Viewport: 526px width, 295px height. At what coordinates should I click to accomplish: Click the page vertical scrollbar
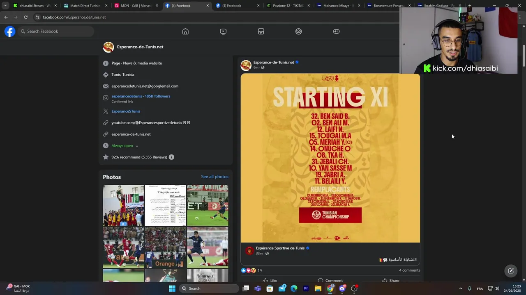click(x=524, y=55)
